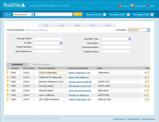
Task: Open document icon for Burke Acrylic Bondcret row
Action: (x=148, y=91)
